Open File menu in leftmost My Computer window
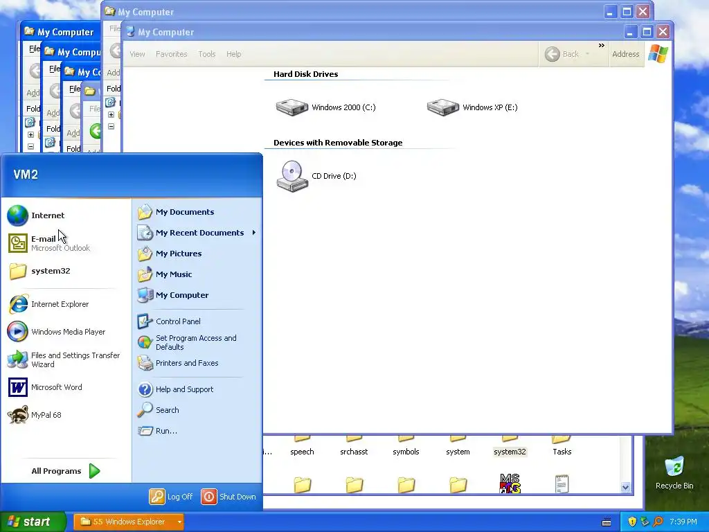709x532 pixels. [35, 48]
